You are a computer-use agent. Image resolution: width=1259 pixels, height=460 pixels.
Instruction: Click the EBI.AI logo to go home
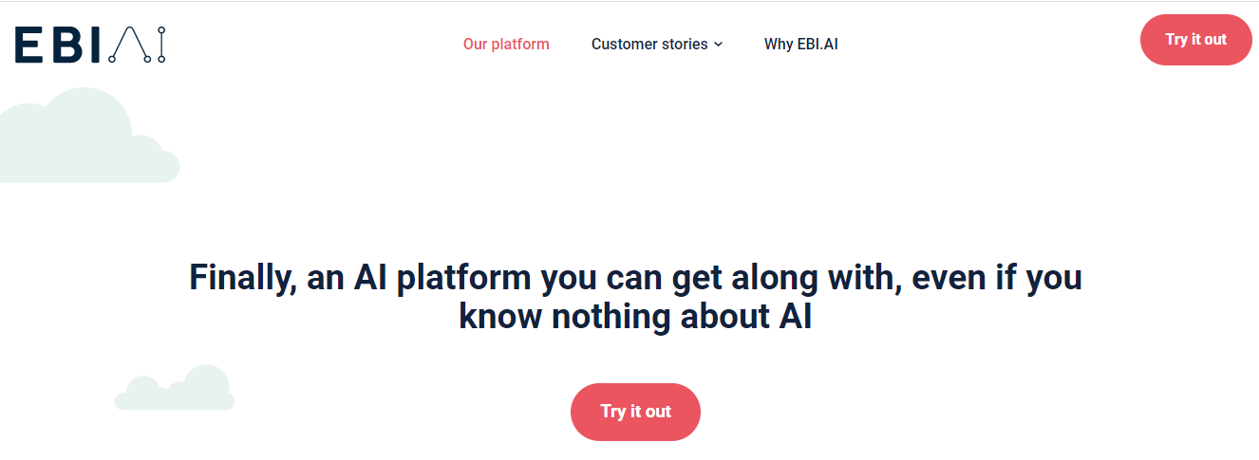pyautogui.click(x=90, y=45)
